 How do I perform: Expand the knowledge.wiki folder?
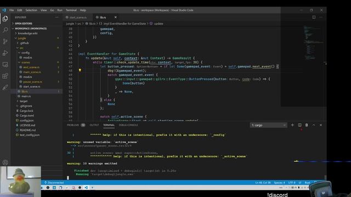point(27,33)
